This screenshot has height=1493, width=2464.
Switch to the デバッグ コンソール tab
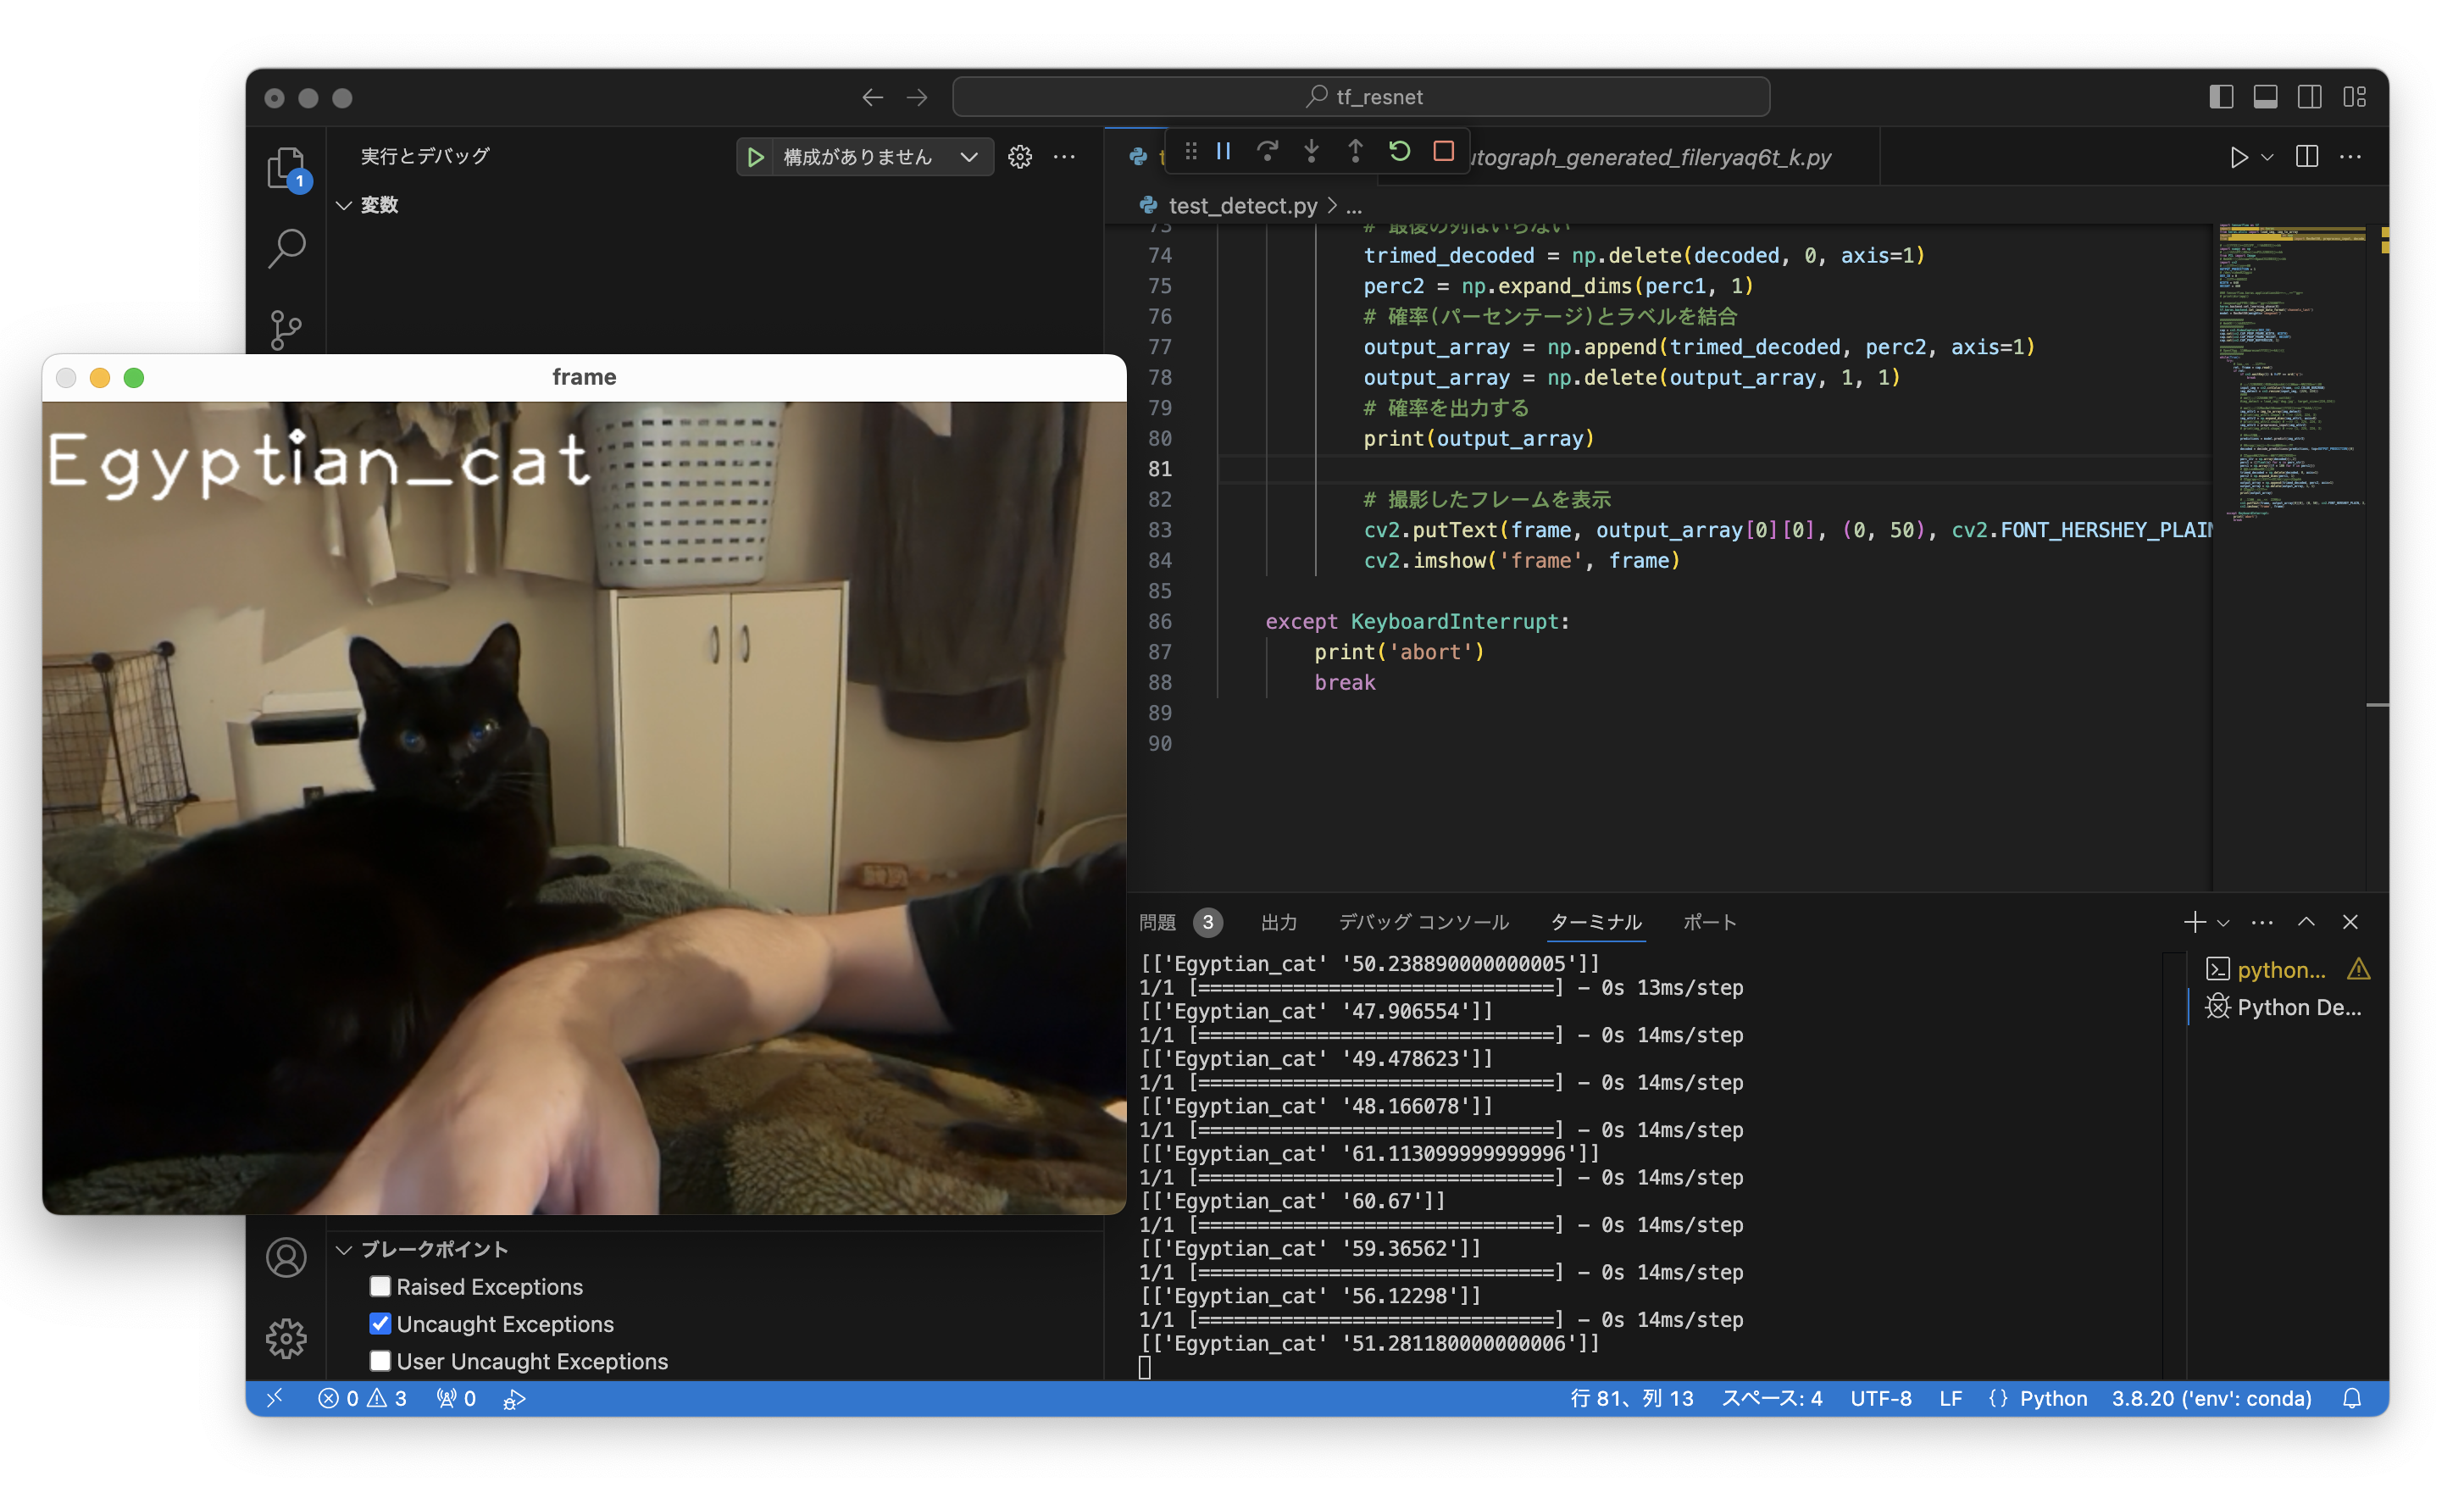pyautogui.click(x=1423, y=922)
